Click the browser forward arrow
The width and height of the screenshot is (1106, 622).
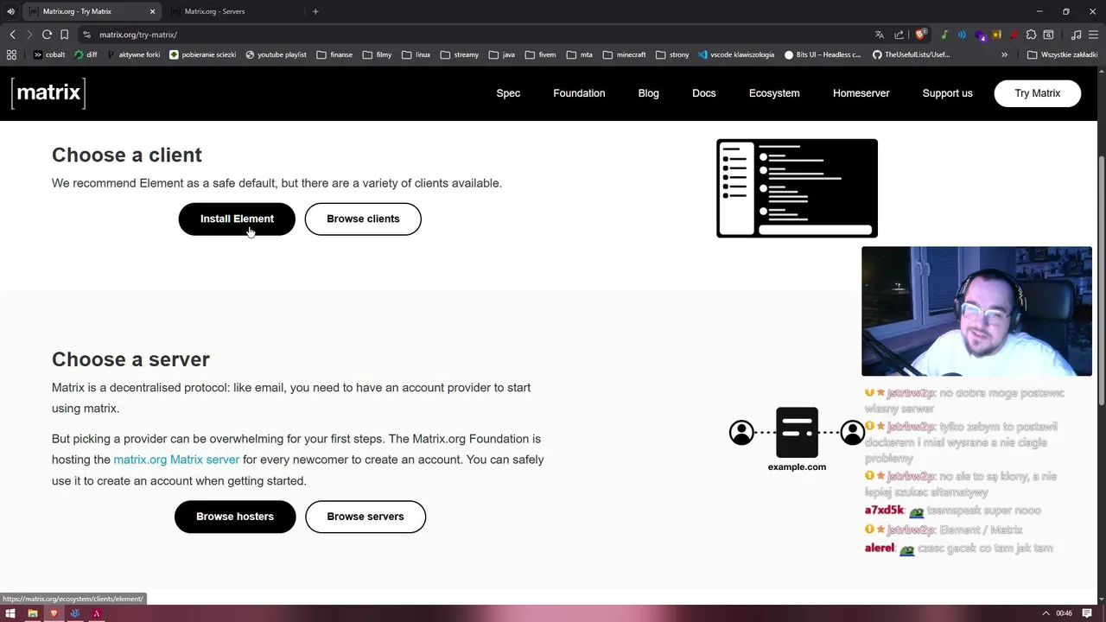pos(29,35)
